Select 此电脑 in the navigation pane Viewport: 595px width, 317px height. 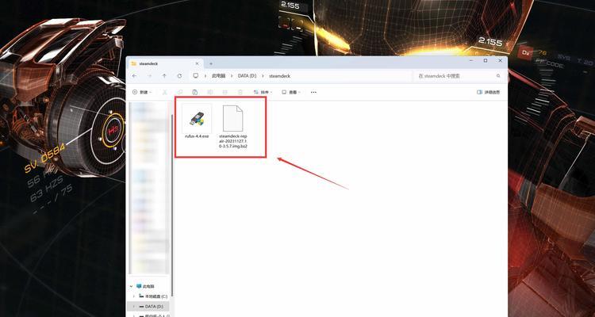point(148,286)
